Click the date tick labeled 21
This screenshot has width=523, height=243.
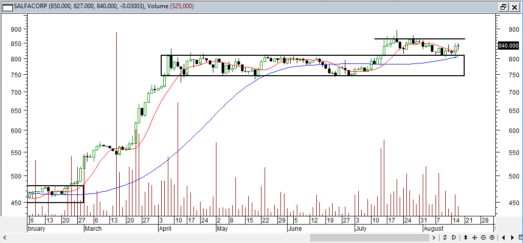469,220
